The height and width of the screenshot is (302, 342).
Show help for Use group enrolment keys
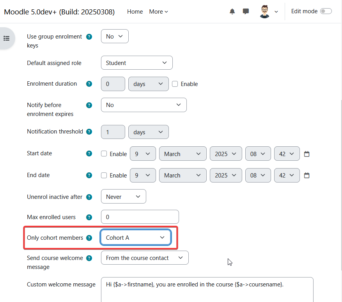pyautogui.click(x=89, y=37)
